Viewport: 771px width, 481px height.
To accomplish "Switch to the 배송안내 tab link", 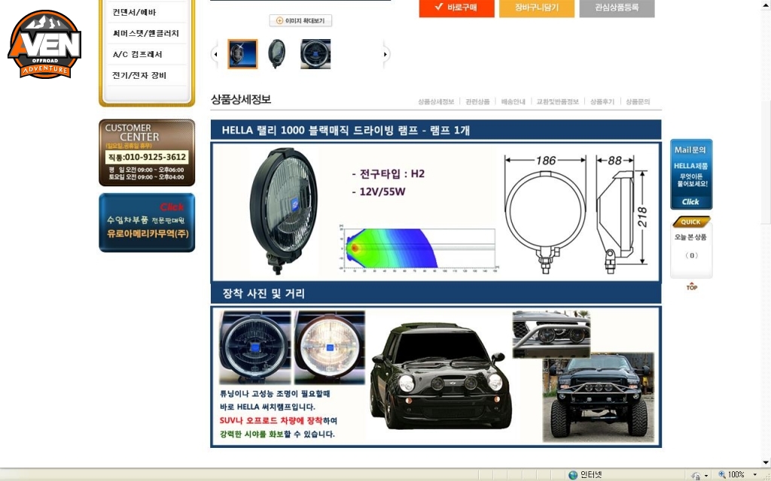I will point(513,101).
